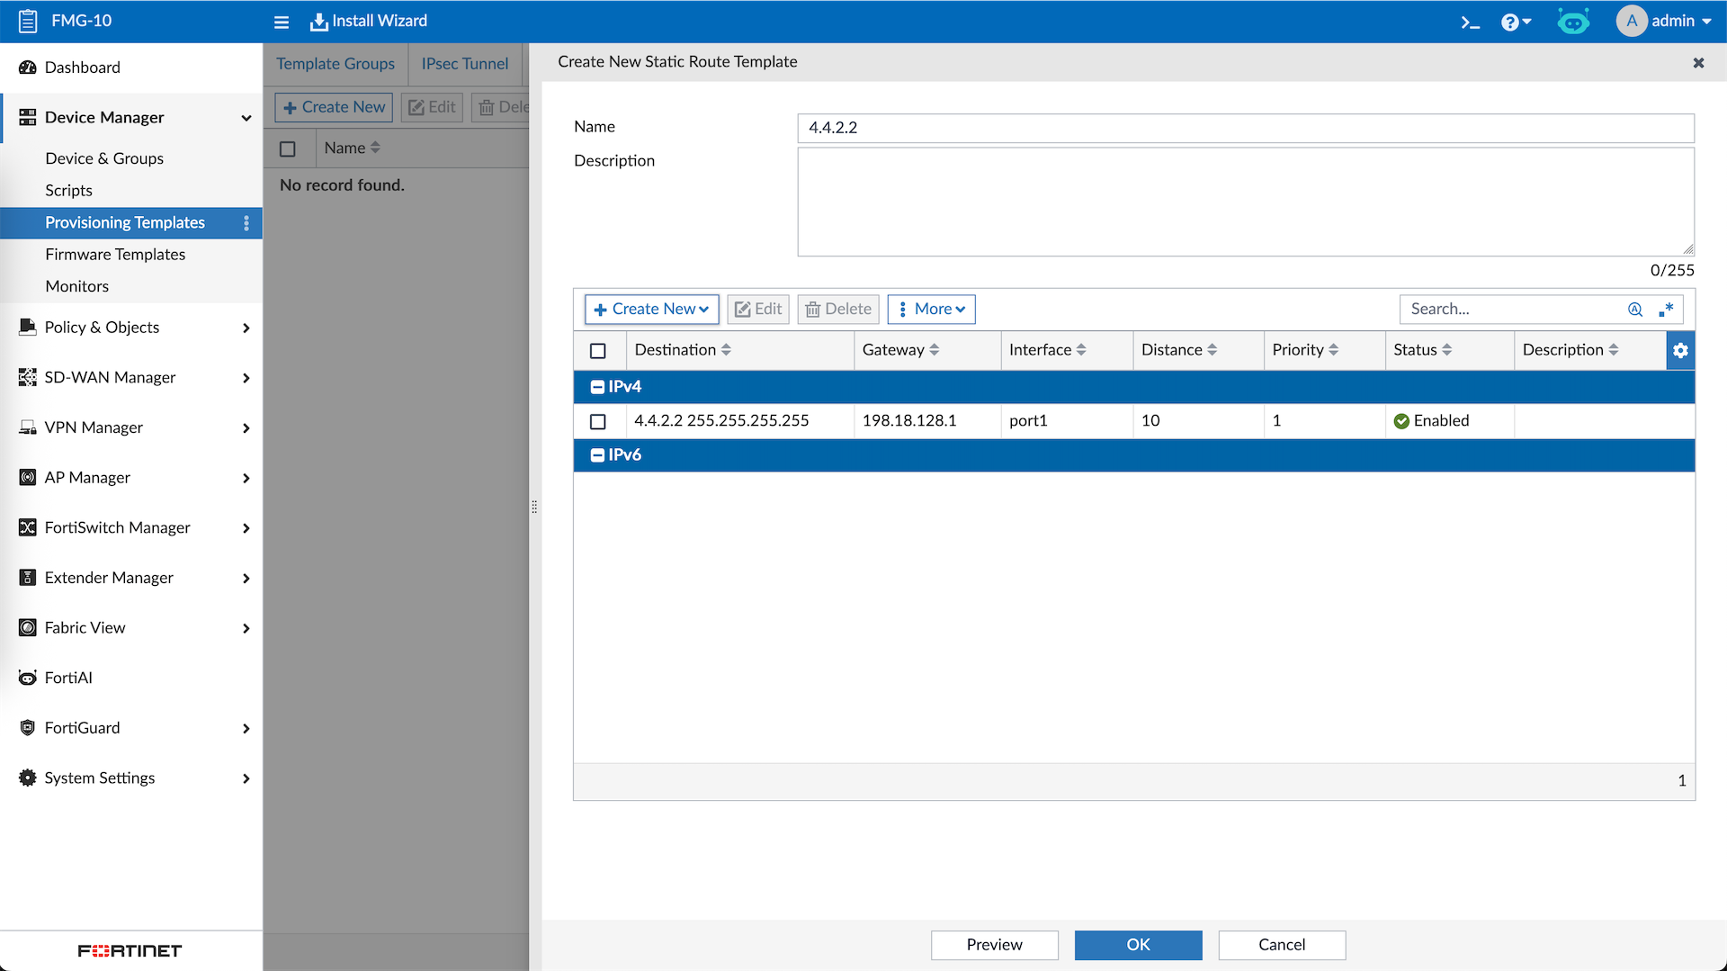Image resolution: width=1727 pixels, height=971 pixels.
Task: Click the Preview button
Action: point(994,945)
